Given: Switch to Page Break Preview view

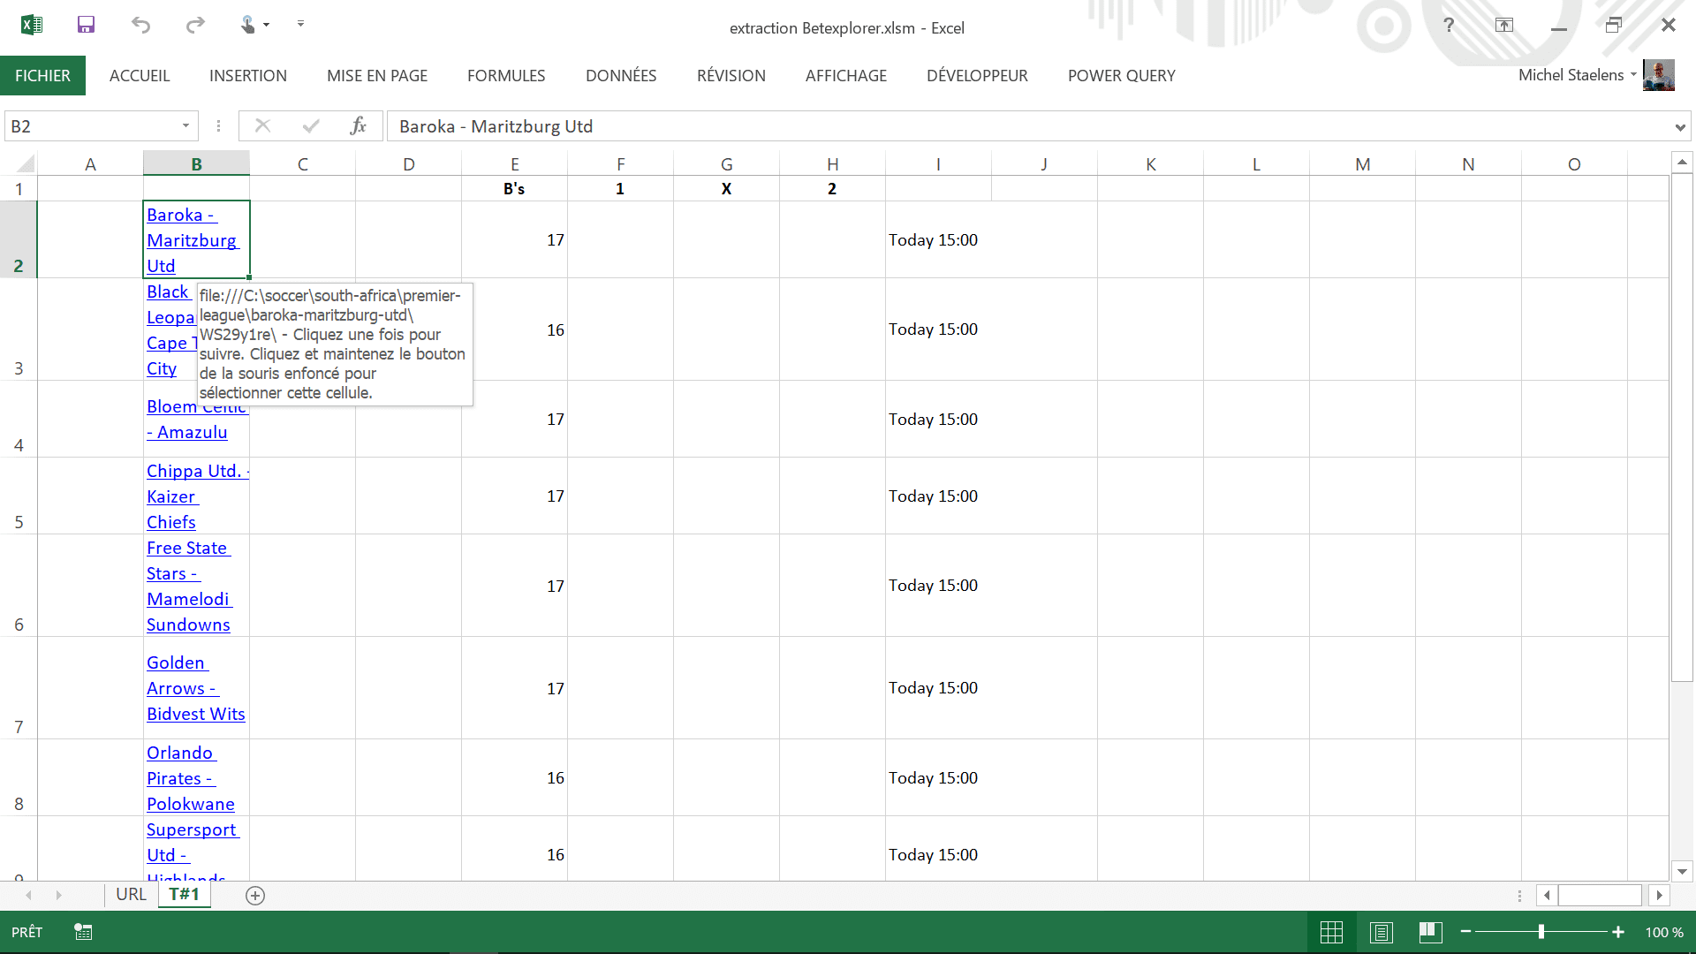Looking at the screenshot, I should [x=1431, y=932].
